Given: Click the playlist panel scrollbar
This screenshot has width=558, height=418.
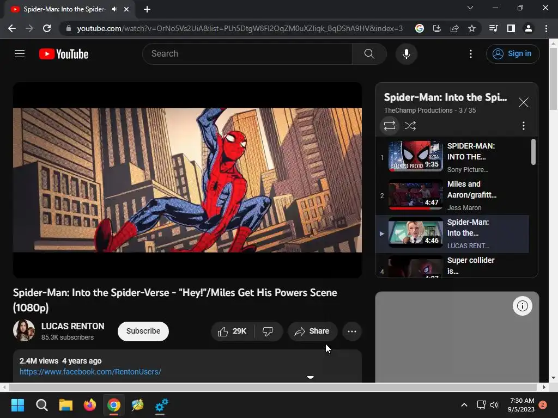Looking at the screenshot, I should [533, 152].
